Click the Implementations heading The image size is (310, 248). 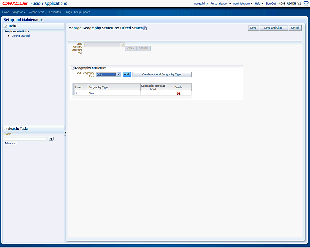click(16, 31)
